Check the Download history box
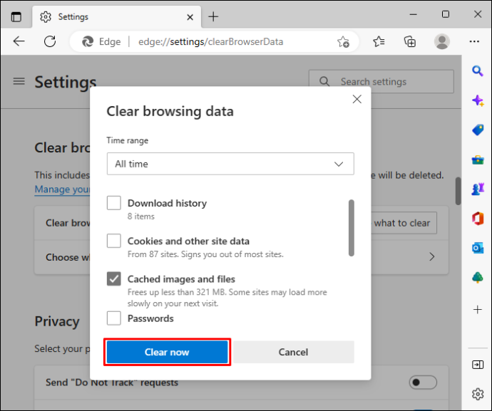The height and width of the screenshot is (411, 492). tap(113, 203)
